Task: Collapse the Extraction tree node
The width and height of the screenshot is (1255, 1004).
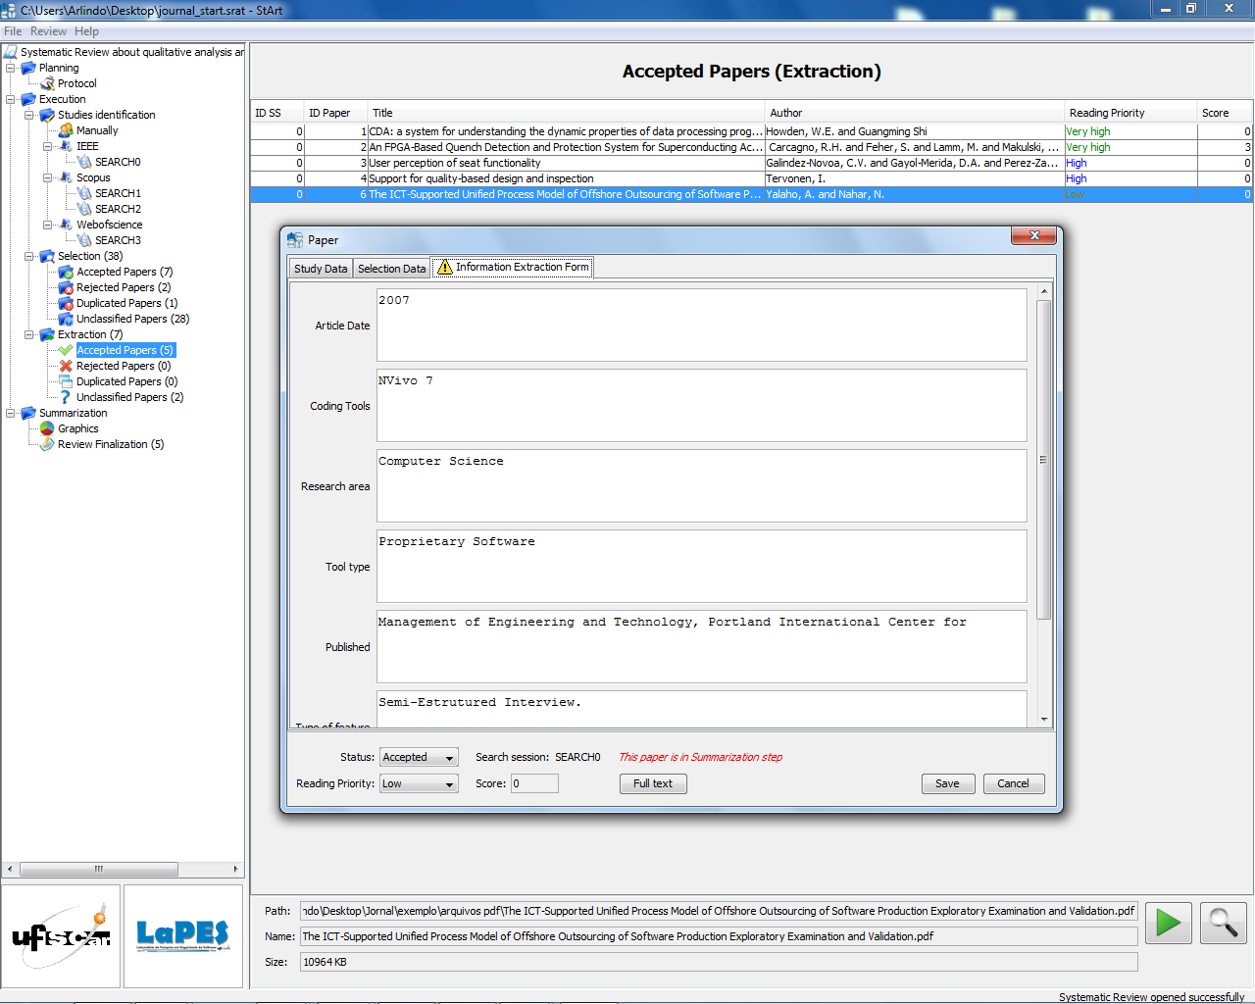Action: [x=29, y=334]
